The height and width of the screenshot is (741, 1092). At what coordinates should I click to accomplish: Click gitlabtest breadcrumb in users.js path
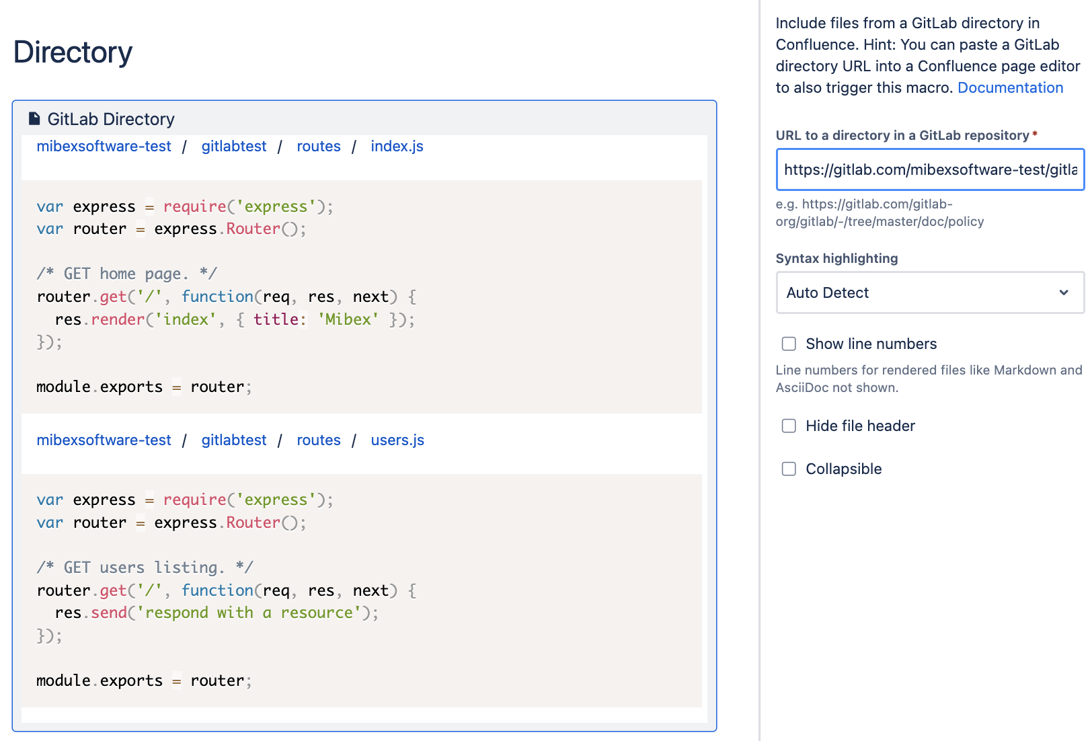[x=234, y=440]
